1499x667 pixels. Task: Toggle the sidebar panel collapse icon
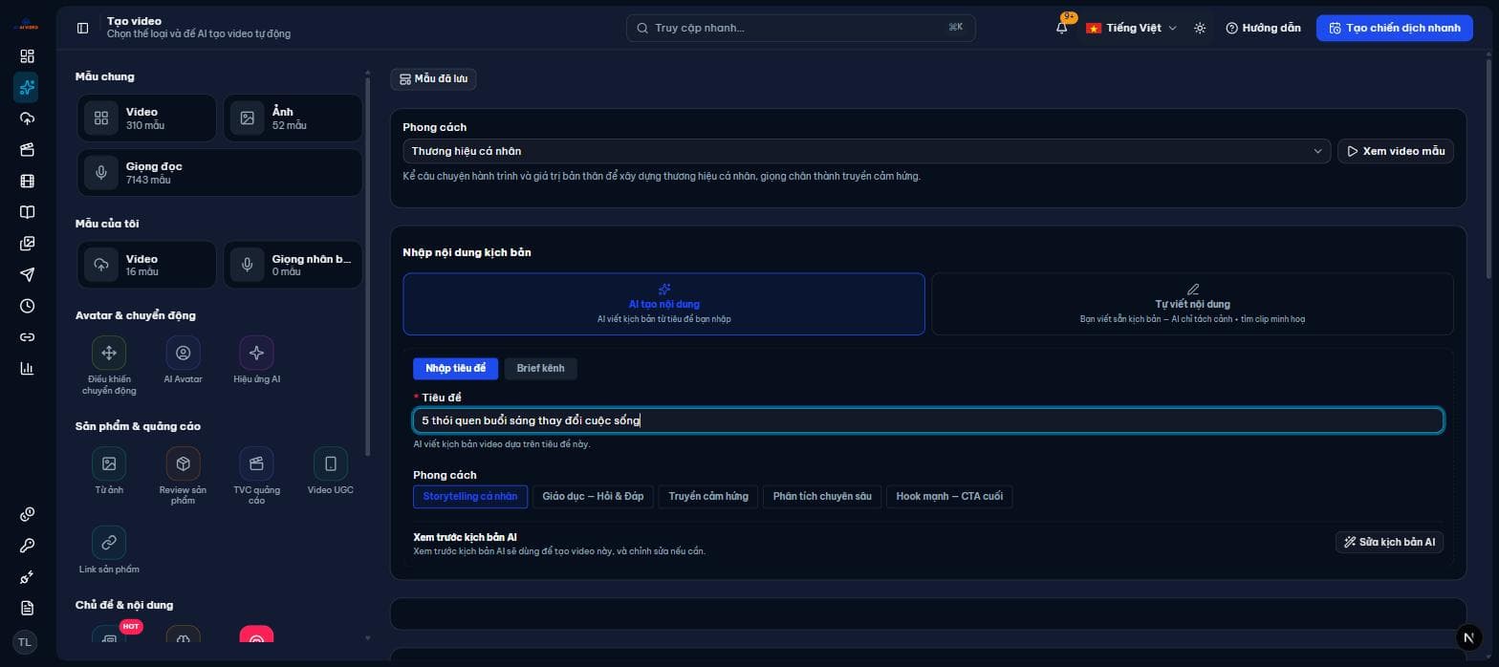coord(83,28)
